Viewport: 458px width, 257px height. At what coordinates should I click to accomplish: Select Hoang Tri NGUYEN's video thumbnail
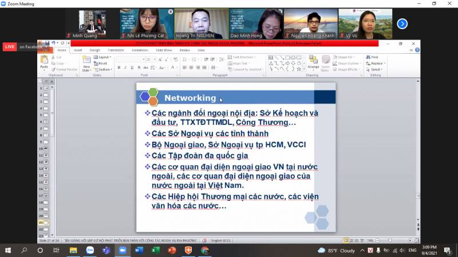pyautogui.click(x=202, y=23)
